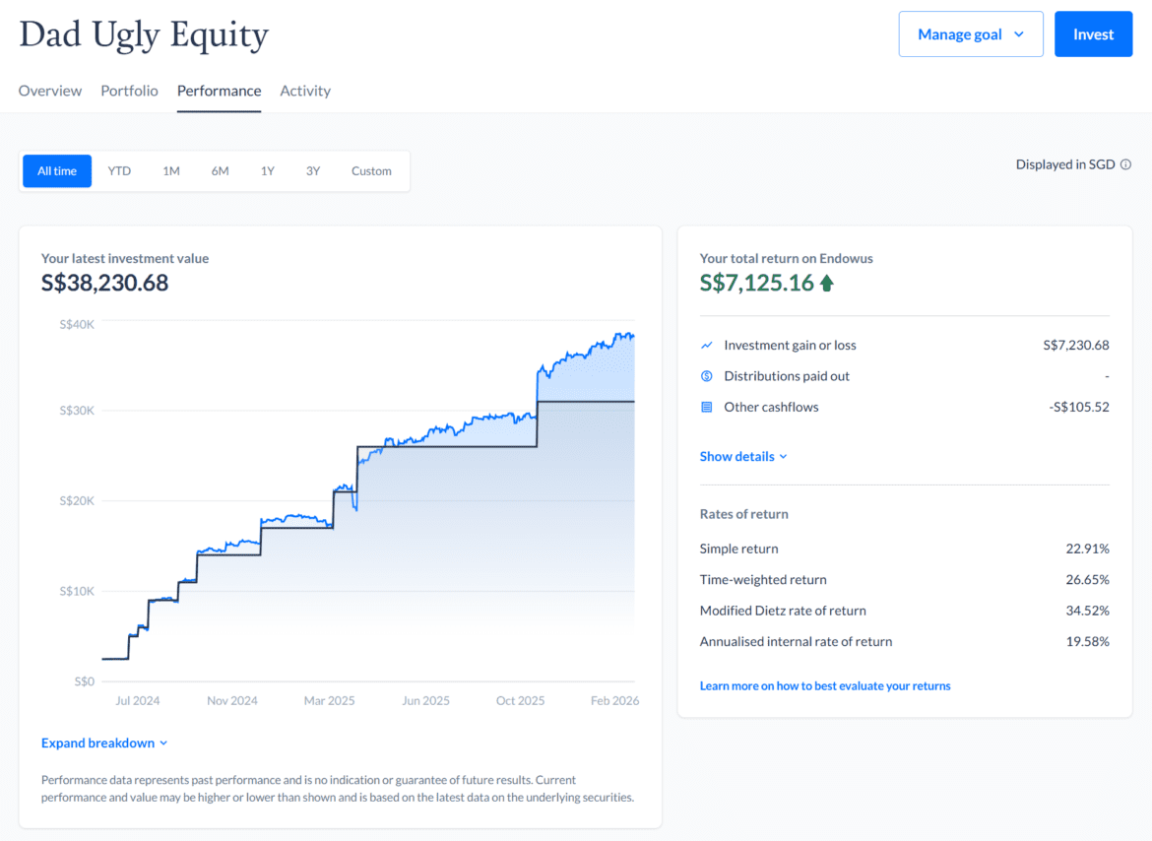Image resolution: width=1152 pixels, height=841 pixels.
Task: Switch to the Portfolio tab
Action: (x=129, y=90)
